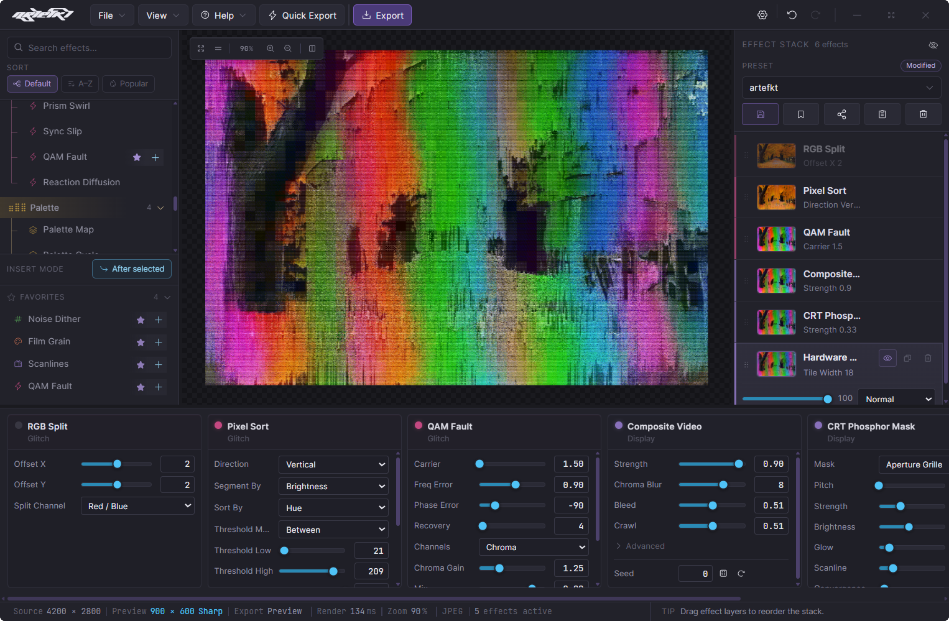Add Film Grain effect with plus
Viewport: 949px width, 621px height.
[159, 342]
